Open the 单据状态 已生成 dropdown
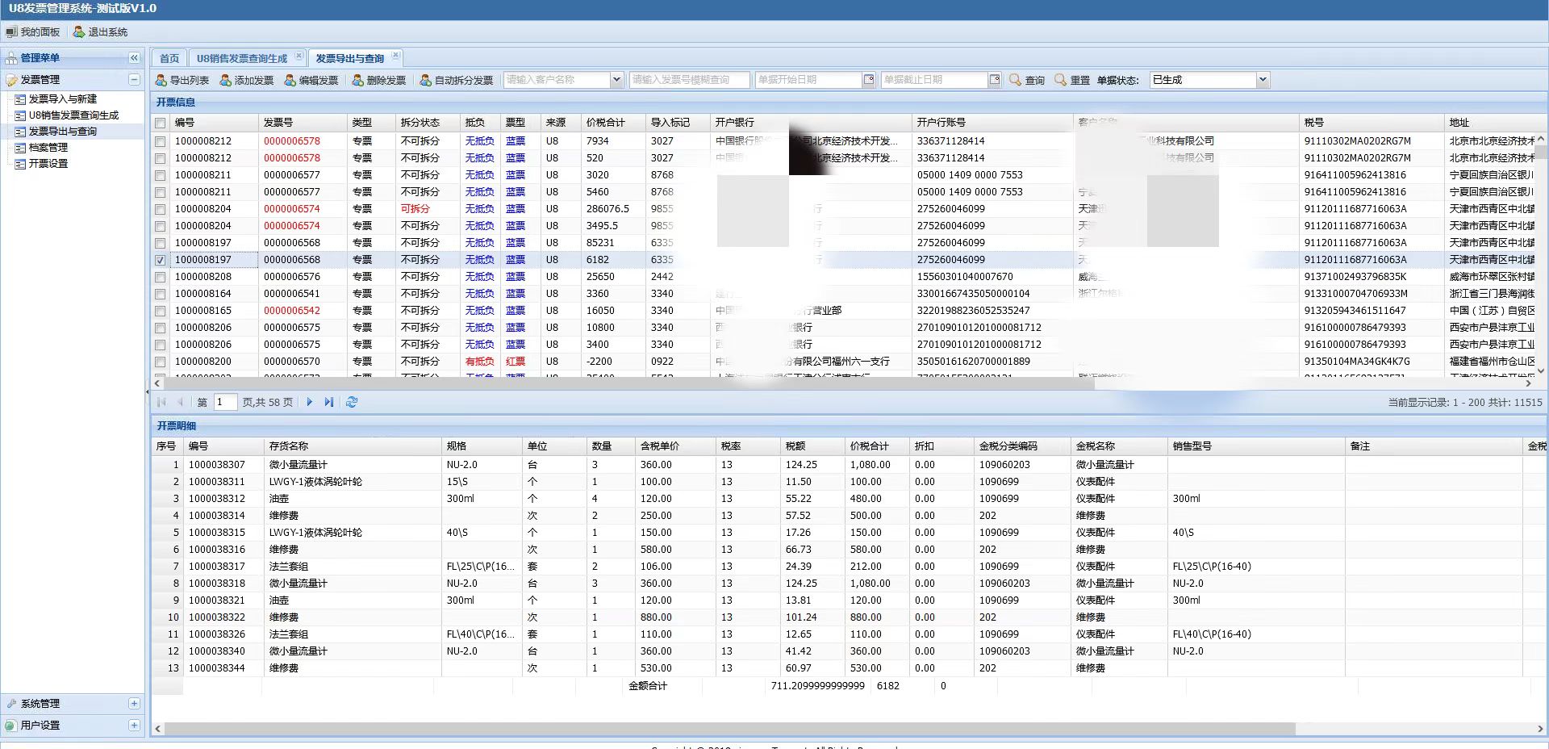 [x=1263, y=80]
